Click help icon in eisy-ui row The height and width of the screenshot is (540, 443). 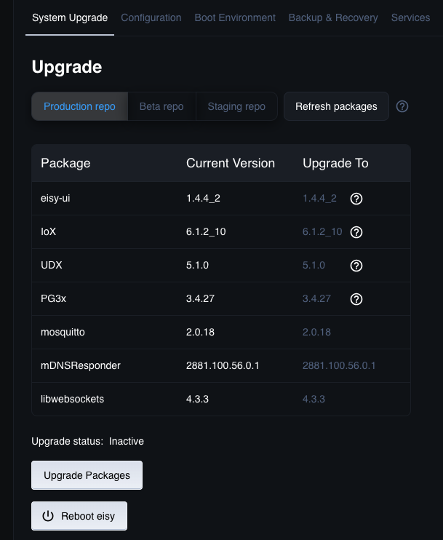356,199
